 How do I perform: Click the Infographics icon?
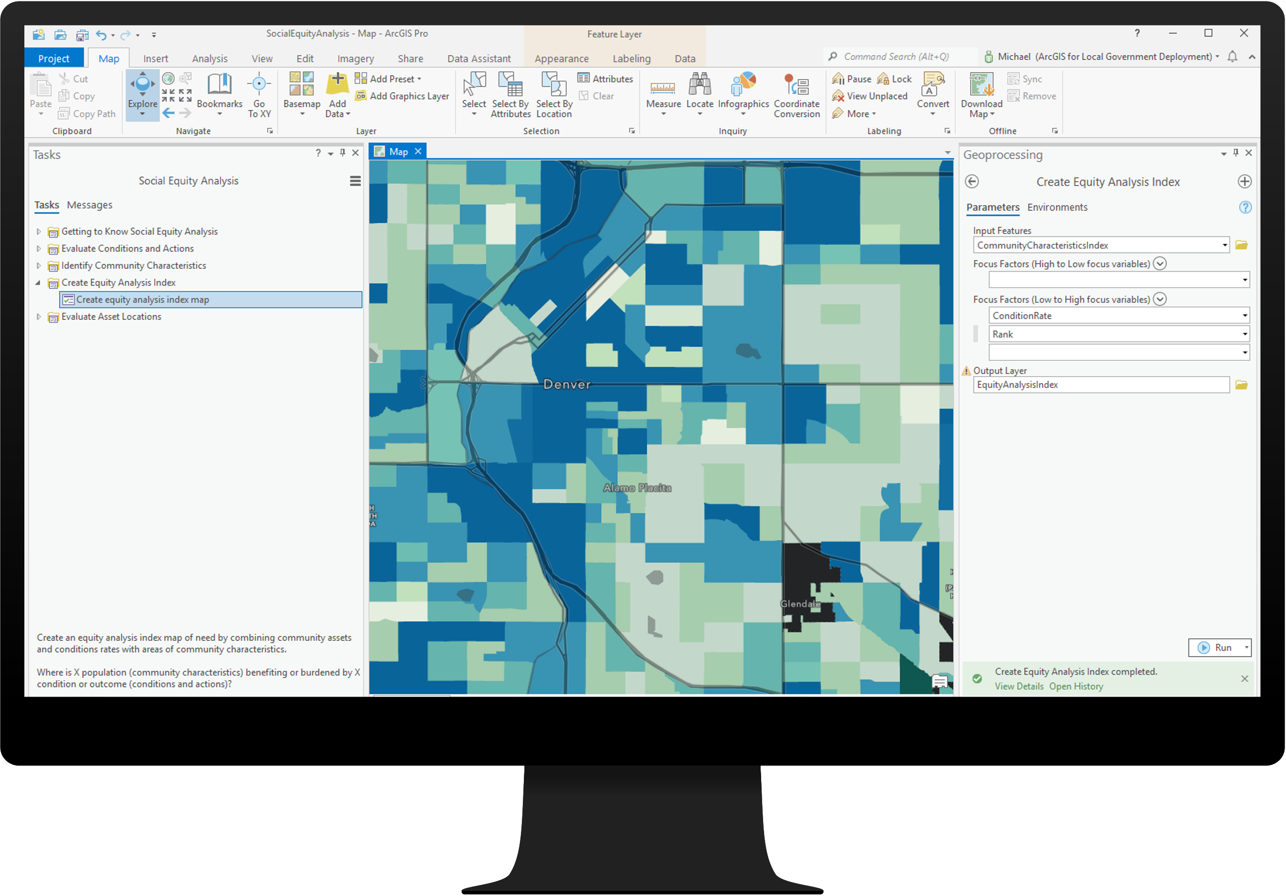pyautogui.click(x=743, y=85)
